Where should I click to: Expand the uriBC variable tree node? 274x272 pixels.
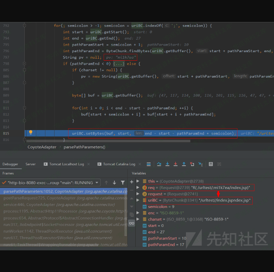point(138,201)
